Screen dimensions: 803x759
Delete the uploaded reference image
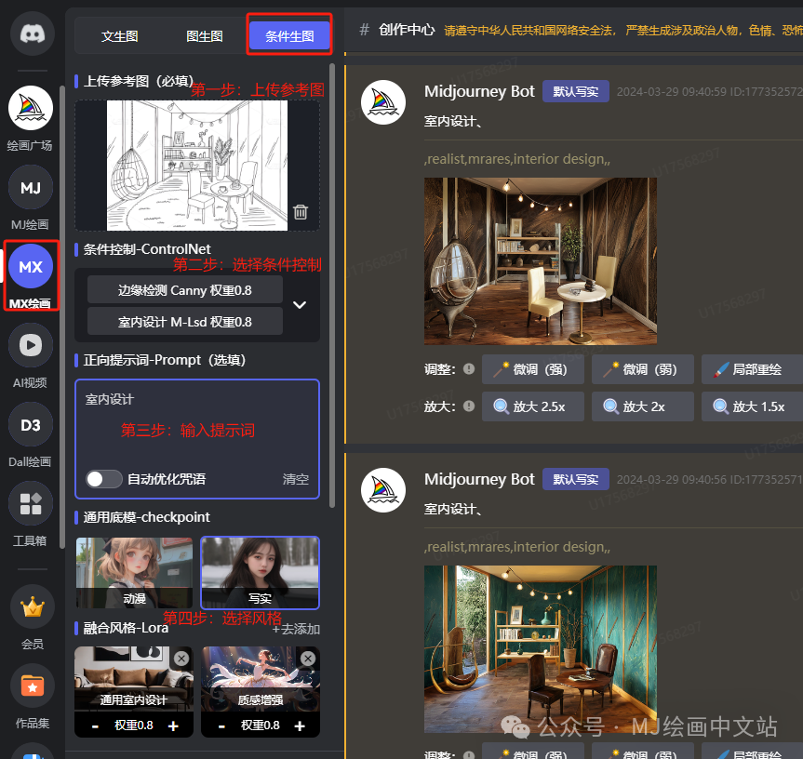click(x=301, y=211)
